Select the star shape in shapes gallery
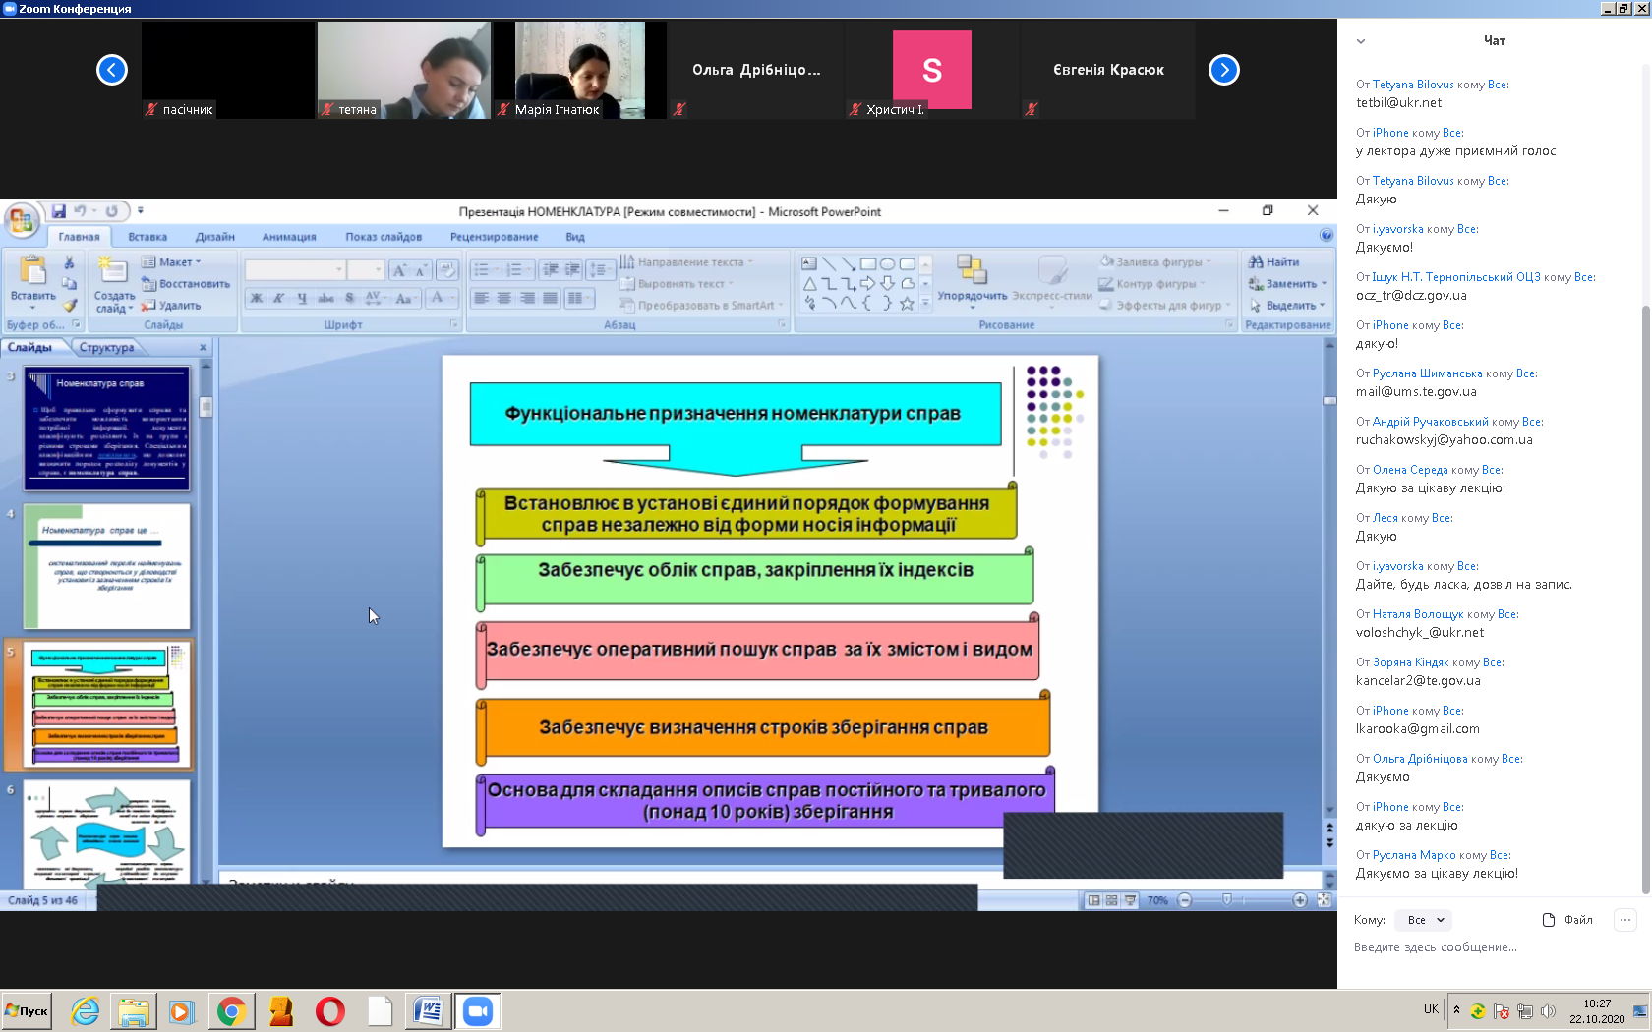This screenshot has height=1032, width=1652. [907, 304]
